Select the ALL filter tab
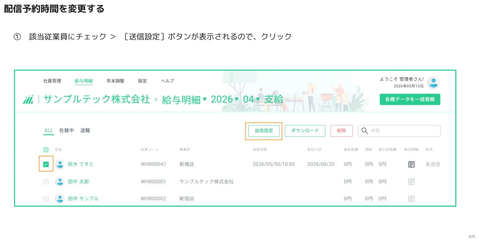This screenshot has height=242, width=479. (x=48, y=131)
